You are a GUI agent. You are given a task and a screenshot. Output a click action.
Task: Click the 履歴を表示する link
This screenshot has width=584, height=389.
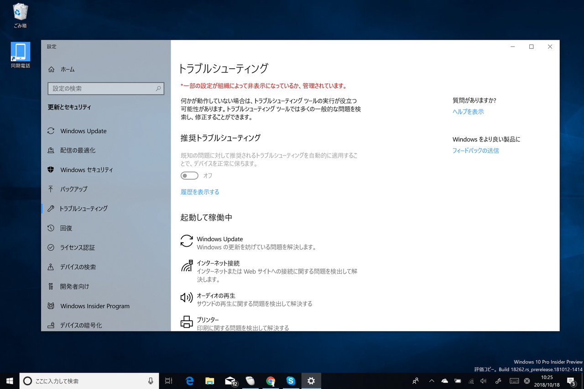[x=200, y=192]
